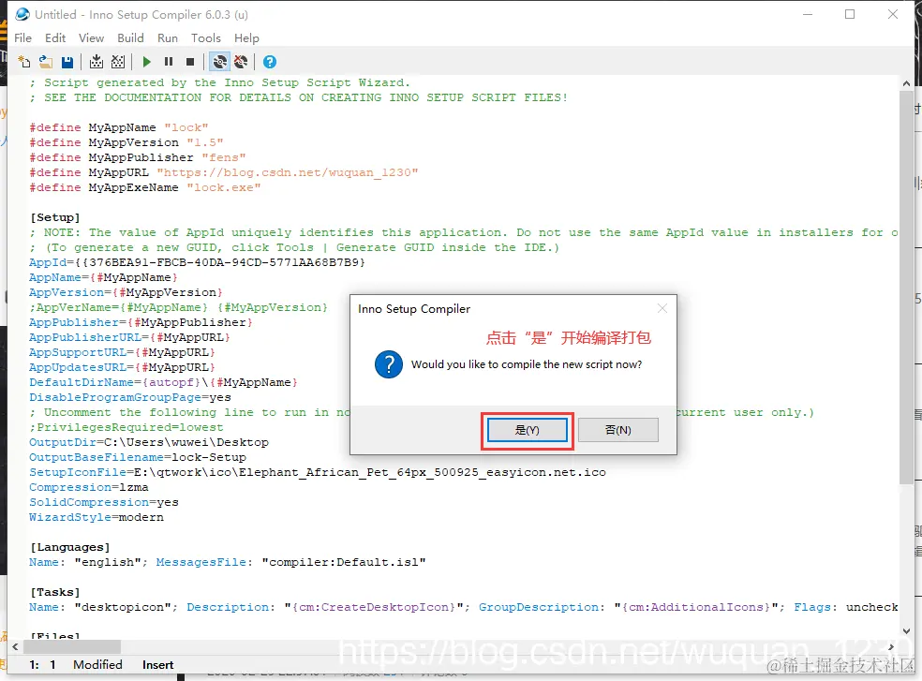Click 否(N) to decline compiling

point(618,430)
